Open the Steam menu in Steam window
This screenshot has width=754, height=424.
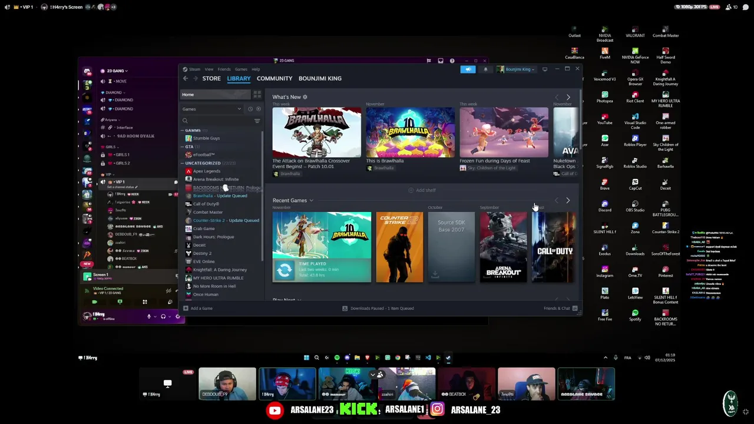[x=194, y=69]
